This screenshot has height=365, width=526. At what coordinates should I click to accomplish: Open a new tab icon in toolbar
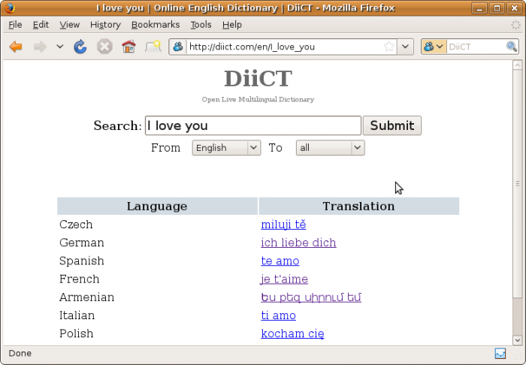(153, 47)
